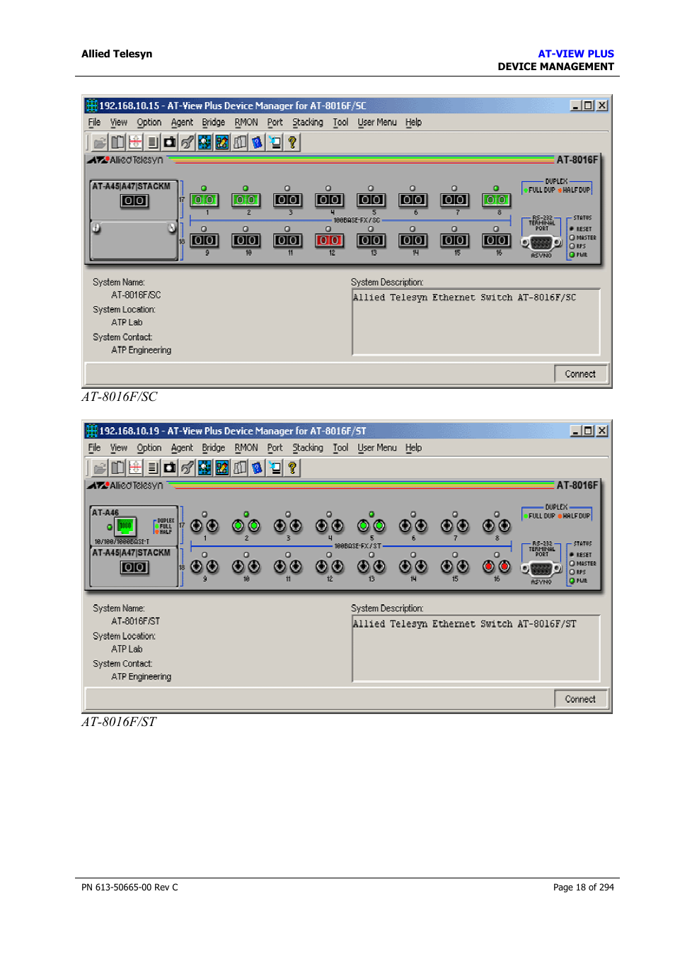Viewport: 675px width, 957px height.
Task: Open the View menu in the AT-8016F/SC window
Action: (x=119, y=123)
